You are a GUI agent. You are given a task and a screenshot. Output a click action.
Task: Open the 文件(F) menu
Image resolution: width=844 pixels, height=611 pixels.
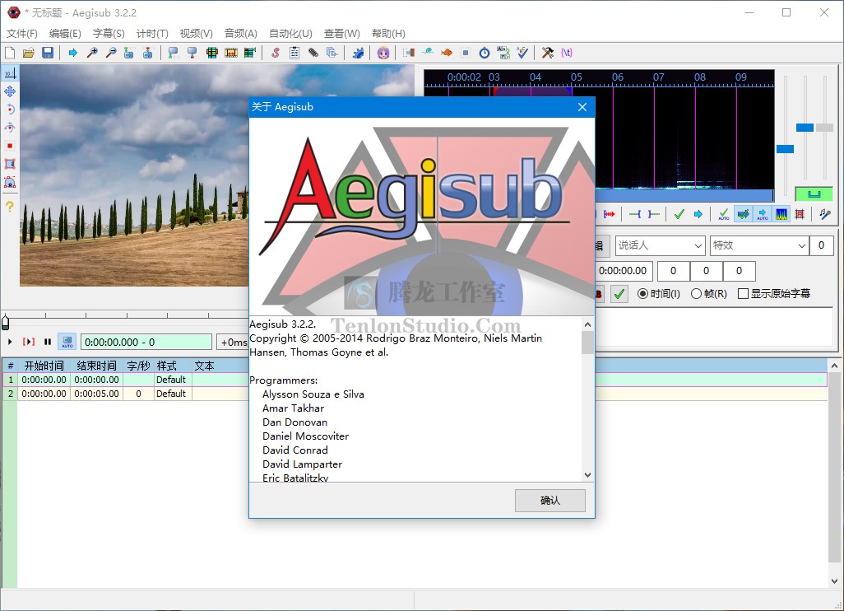tap(22, 34)
